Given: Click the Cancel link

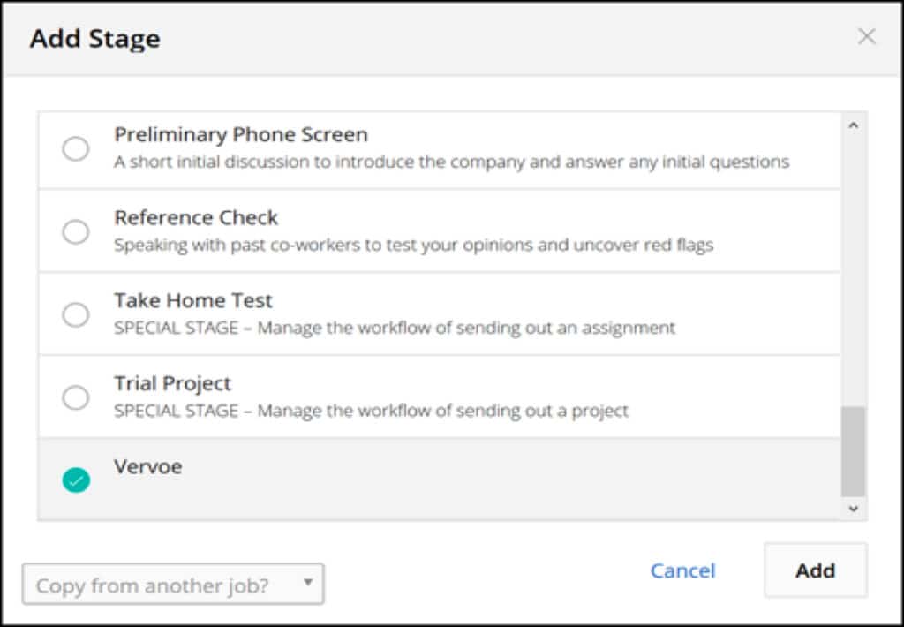Looking at the screenshot, I should [682, 570].
